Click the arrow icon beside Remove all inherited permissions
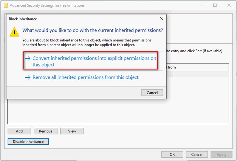 [x=27, y=77]
